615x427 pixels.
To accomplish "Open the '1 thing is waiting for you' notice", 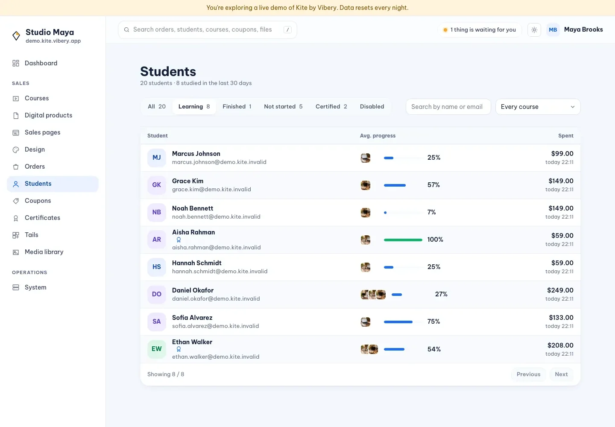I will [x=480, y=30].
